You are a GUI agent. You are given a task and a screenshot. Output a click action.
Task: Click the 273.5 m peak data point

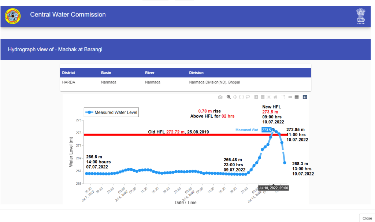(274, 130)
